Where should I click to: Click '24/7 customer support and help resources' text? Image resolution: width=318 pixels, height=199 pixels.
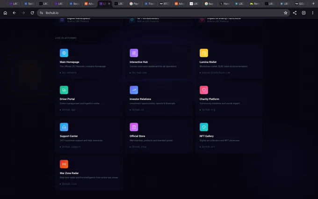click(x=81, y=140)
